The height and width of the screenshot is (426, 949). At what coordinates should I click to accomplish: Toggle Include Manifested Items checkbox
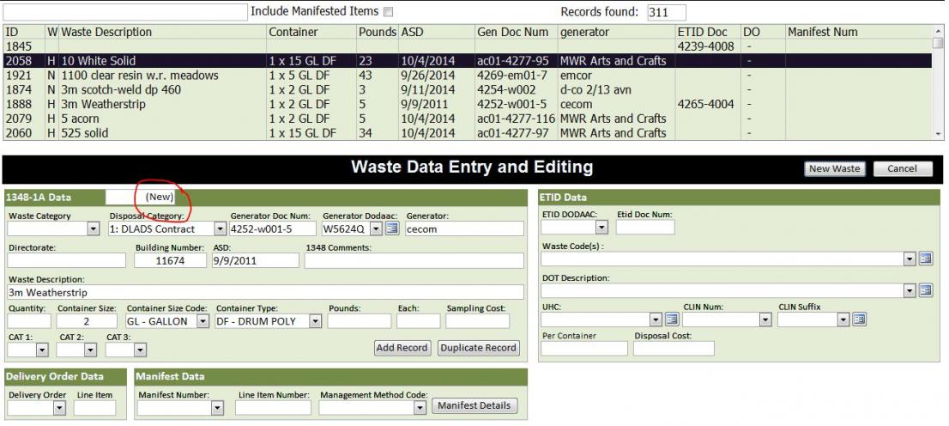[389, 11]
